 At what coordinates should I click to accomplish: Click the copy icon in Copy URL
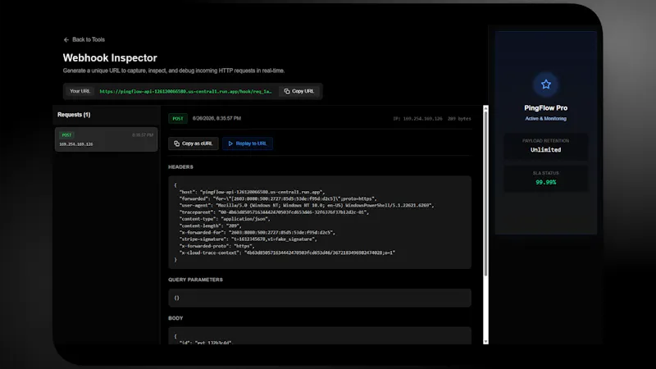coord(287,91)
